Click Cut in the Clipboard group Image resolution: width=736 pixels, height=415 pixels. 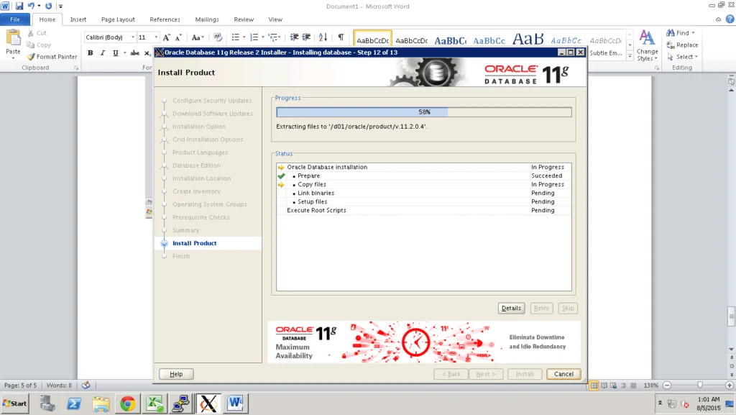pyautogui.click(x=37, y=33)
